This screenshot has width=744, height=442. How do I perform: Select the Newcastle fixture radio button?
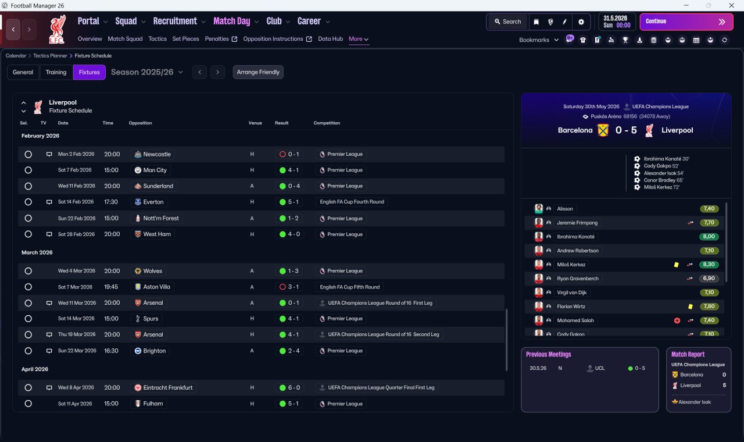28,154
